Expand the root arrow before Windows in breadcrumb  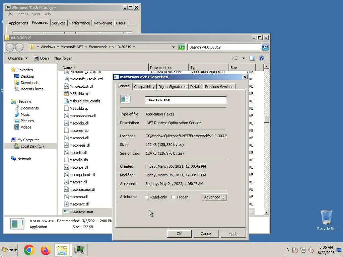click(x=38, y=47)
